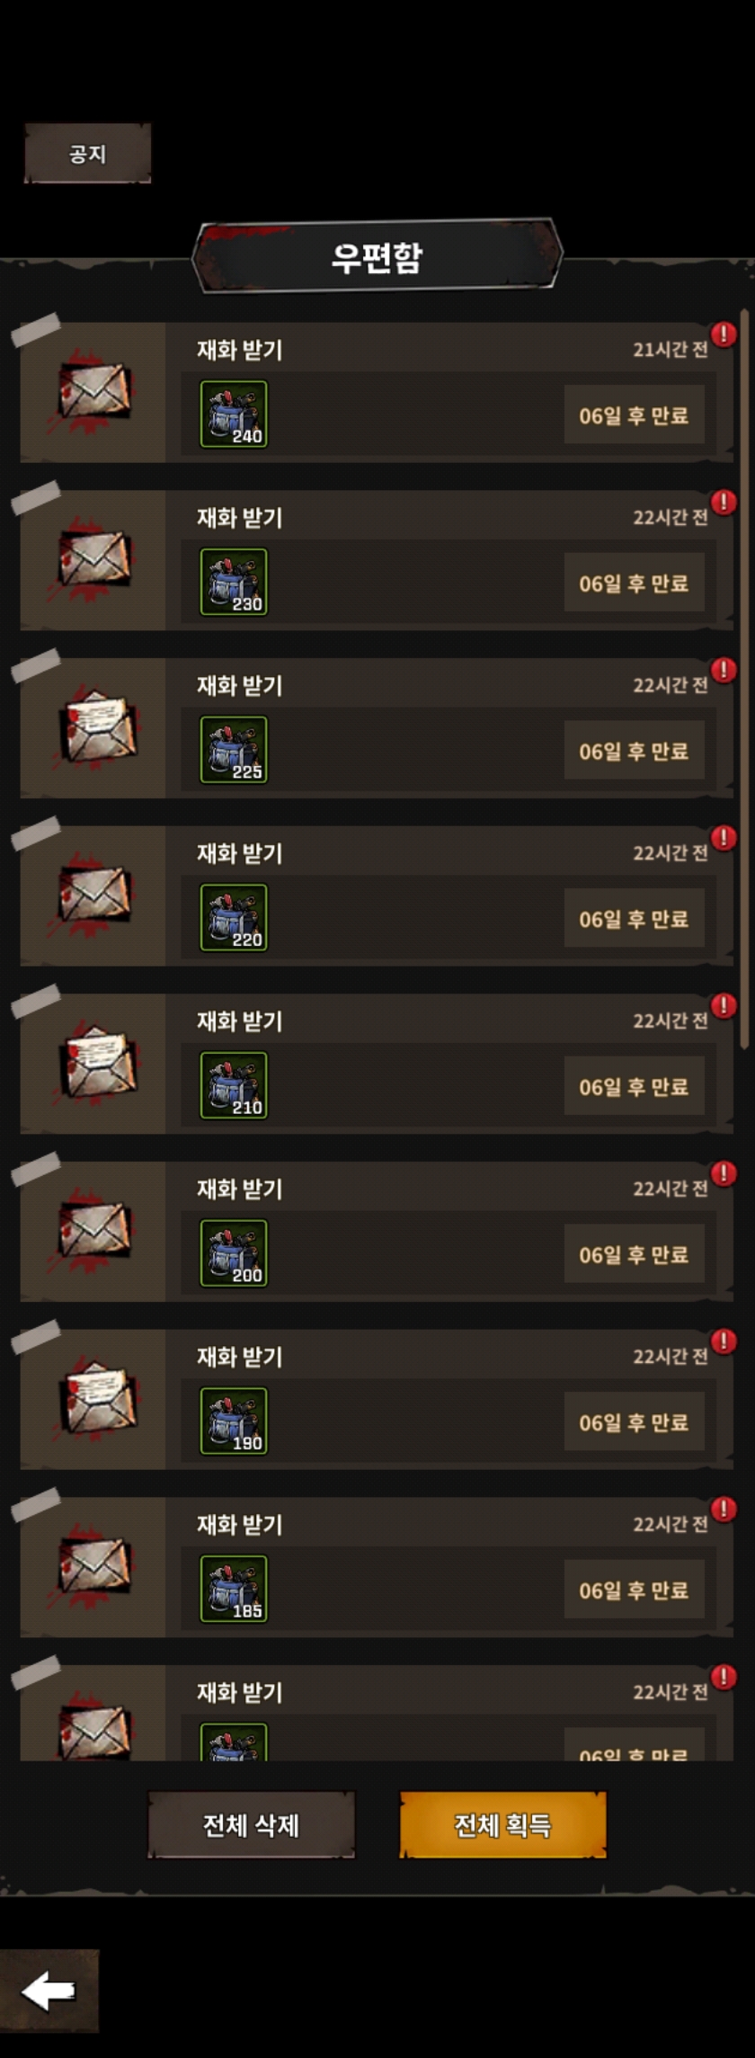
Task: Tap the 06일 후 만료 label of the 190 mail
Action: (x=634, y=1422)
